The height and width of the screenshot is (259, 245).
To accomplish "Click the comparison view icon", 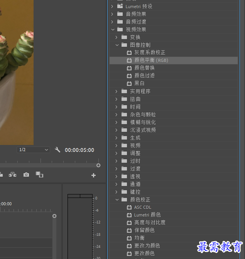I will (x=40, y=175).
